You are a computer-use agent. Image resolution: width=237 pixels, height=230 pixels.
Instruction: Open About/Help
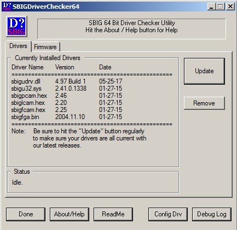(x=70, y=214)
